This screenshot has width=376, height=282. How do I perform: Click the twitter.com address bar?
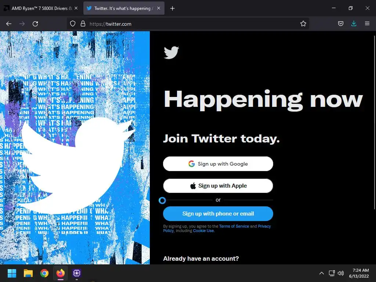188,24
